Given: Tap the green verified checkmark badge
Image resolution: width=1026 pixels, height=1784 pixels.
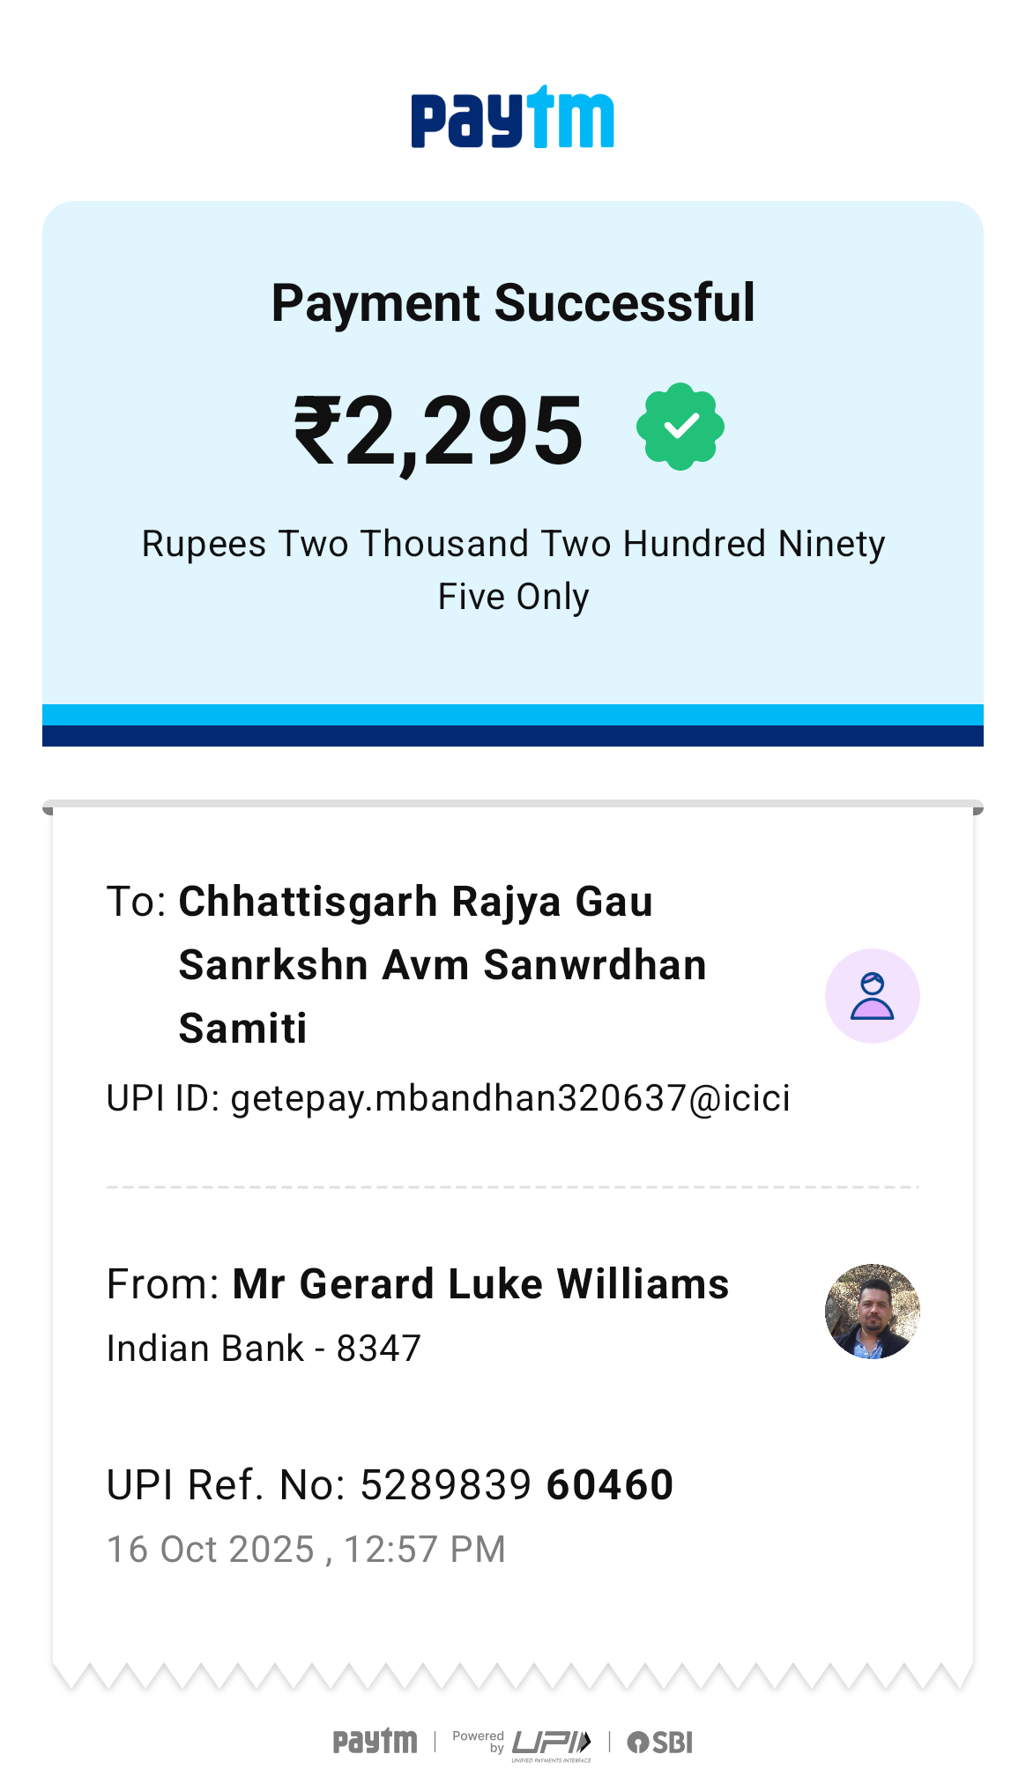Looking at the screenshot, I should pos(680,427).
